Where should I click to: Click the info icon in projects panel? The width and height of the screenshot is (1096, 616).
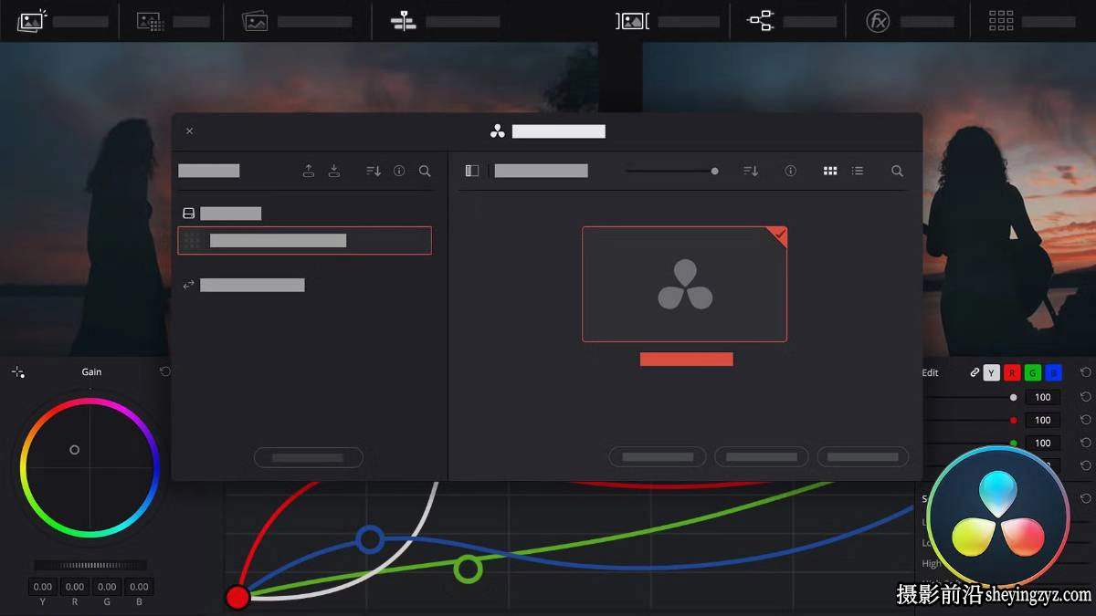[791, 171]
